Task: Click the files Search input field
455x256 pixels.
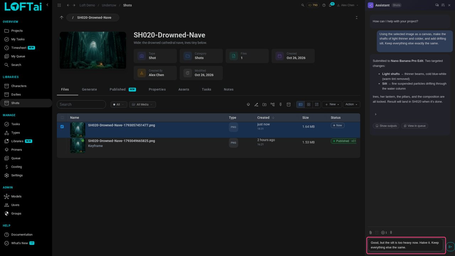Action: (81, 105)
